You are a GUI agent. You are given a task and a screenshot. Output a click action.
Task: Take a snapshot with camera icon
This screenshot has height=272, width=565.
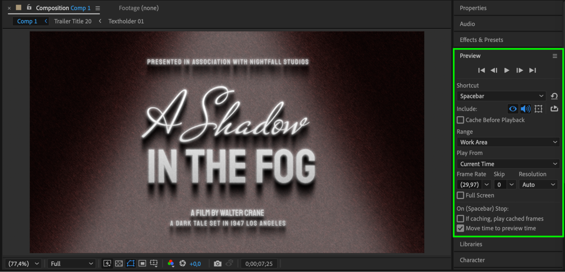217,264
